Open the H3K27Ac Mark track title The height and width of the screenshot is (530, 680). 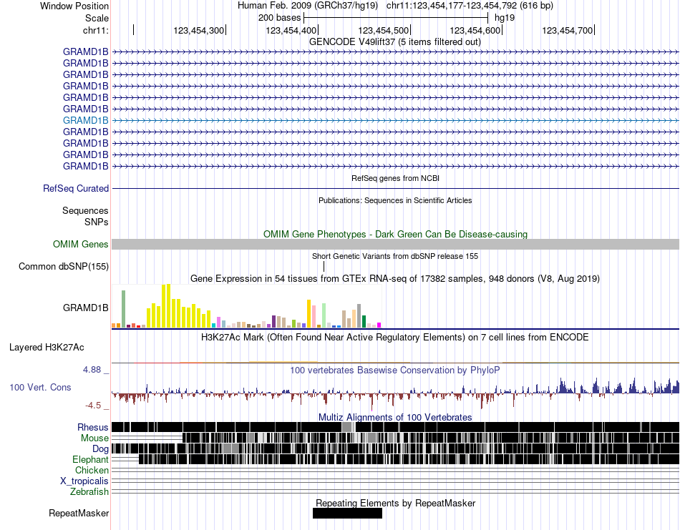[x=394, y=337]
